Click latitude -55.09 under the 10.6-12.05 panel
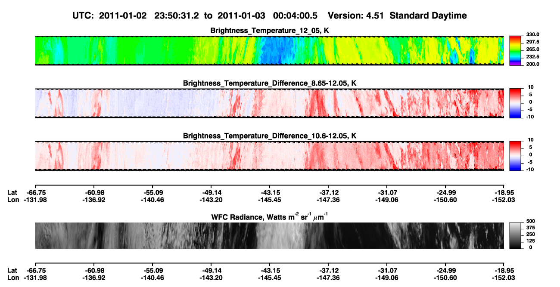560x287 pixels. pyautogui.click(x=152, y=192)
